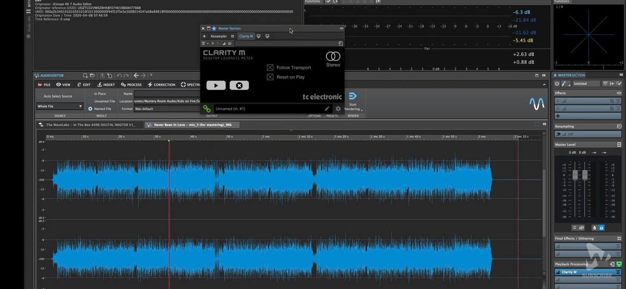Select the Named File radio button
626x289 pixels.
pyautogui.click(x=90, y=109)
